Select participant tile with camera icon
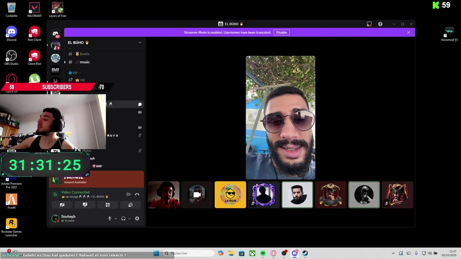This screenshot has width=461, height=259. click(197, 195)
